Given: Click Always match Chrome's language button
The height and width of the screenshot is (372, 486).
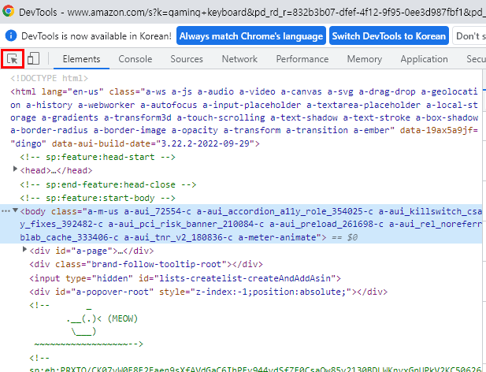Looking at the screenshot, I should click(251, 35).
